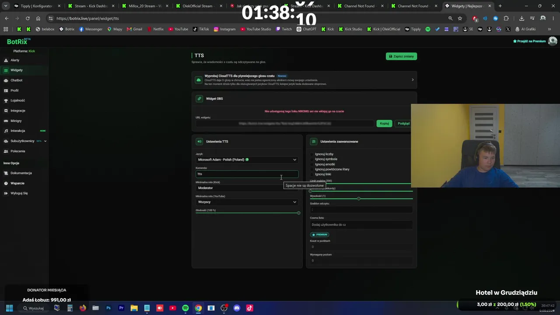Screen dimensions: 560x315
Task: Enable Ignoruj linki checkbox
Action: point(312,175)
